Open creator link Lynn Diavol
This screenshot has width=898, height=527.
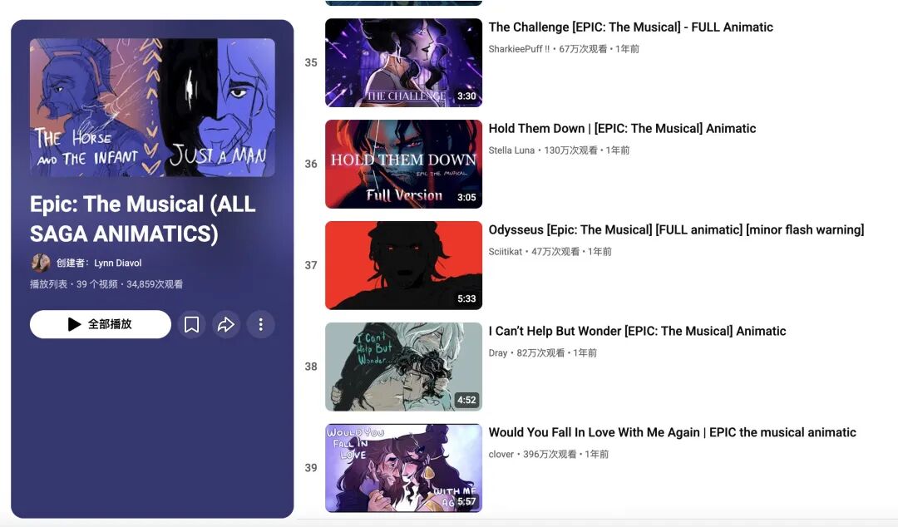click(117, 263)
